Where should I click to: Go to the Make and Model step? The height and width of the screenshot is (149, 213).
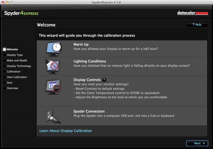point(17,60)
